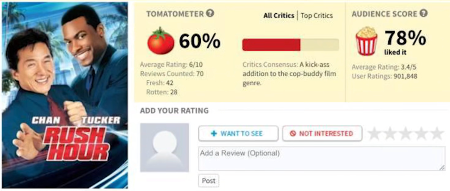This screenshot has width=450, height=191.
Task: Rate the movie one star
Action: point(375,134)
